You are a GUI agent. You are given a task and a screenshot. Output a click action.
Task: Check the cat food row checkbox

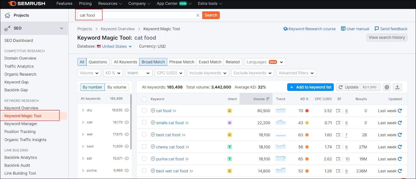click(x=144, y=110)
